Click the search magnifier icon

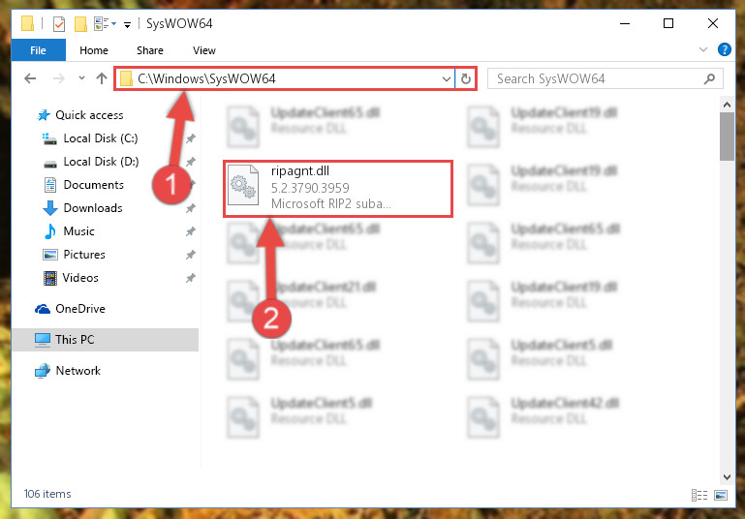(x=709, y=78)
